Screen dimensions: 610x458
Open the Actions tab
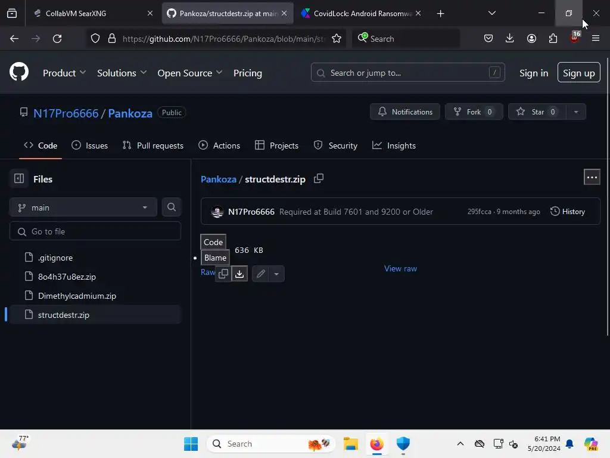(219, 146)
